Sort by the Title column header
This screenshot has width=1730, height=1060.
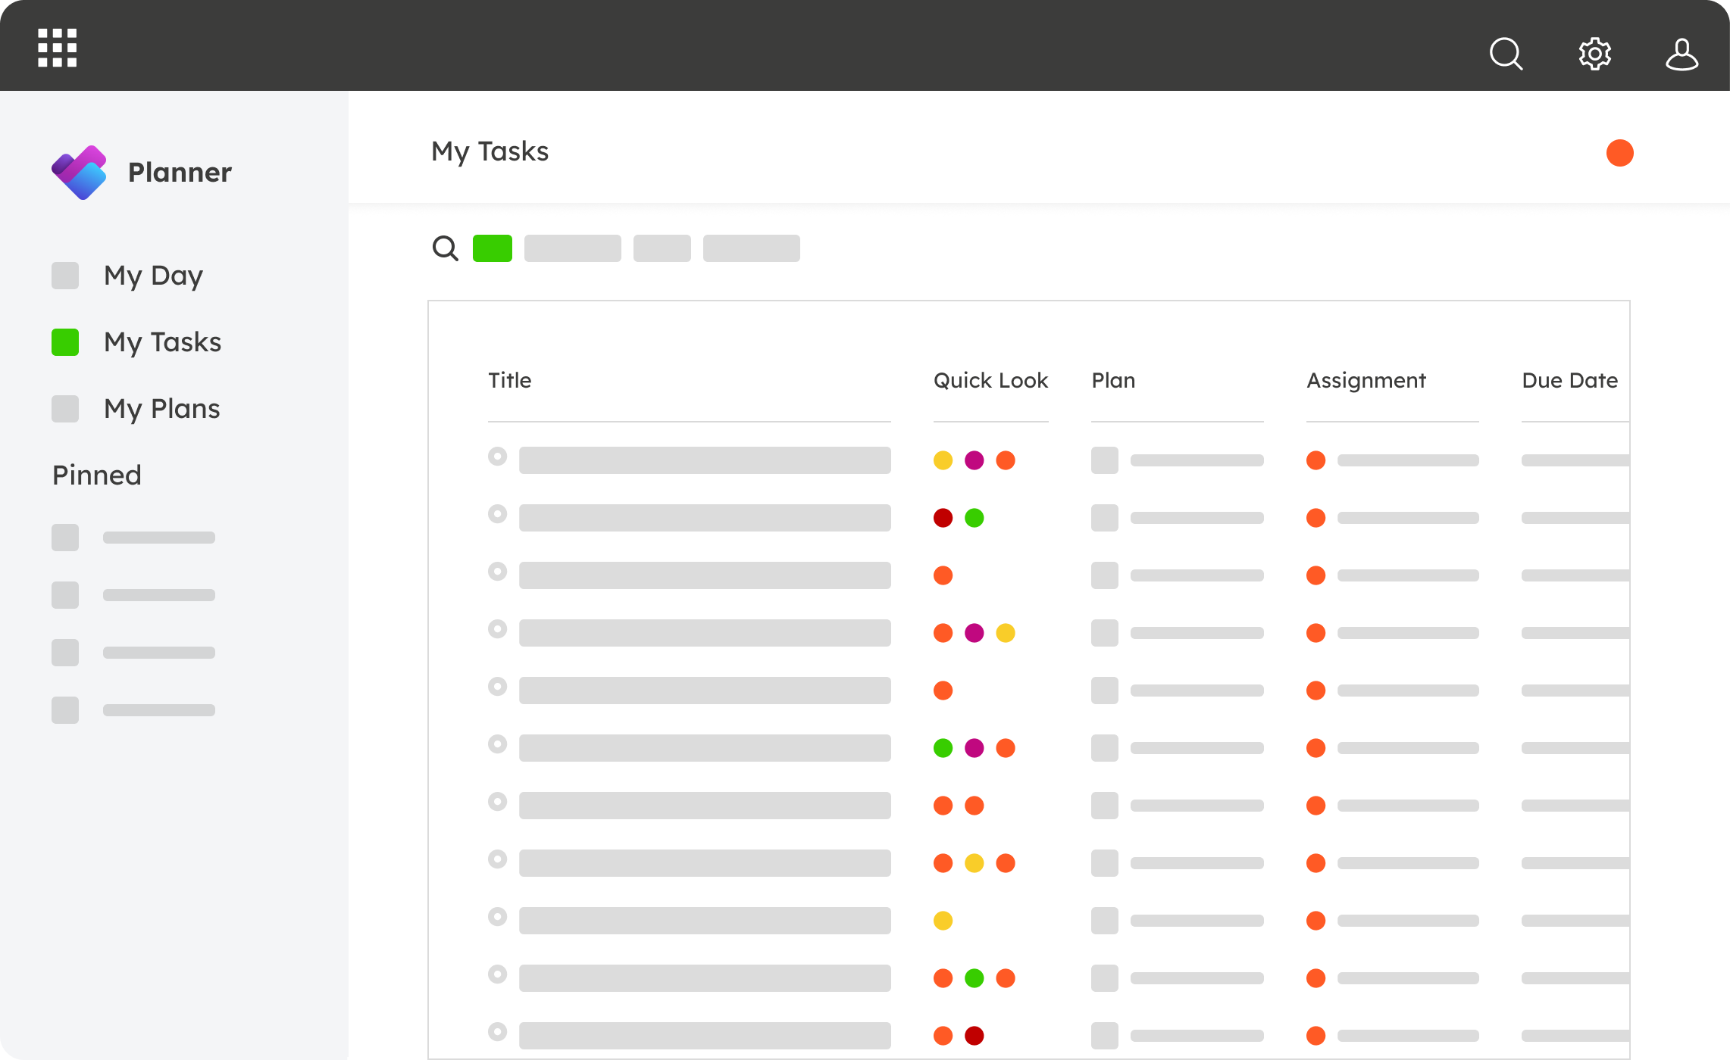coord(509,380)
